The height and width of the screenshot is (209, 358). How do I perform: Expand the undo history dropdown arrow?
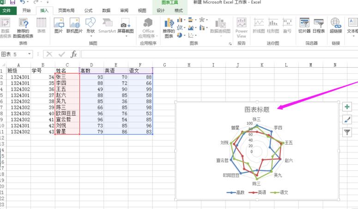pyautogui.click(x=28, y=2)
